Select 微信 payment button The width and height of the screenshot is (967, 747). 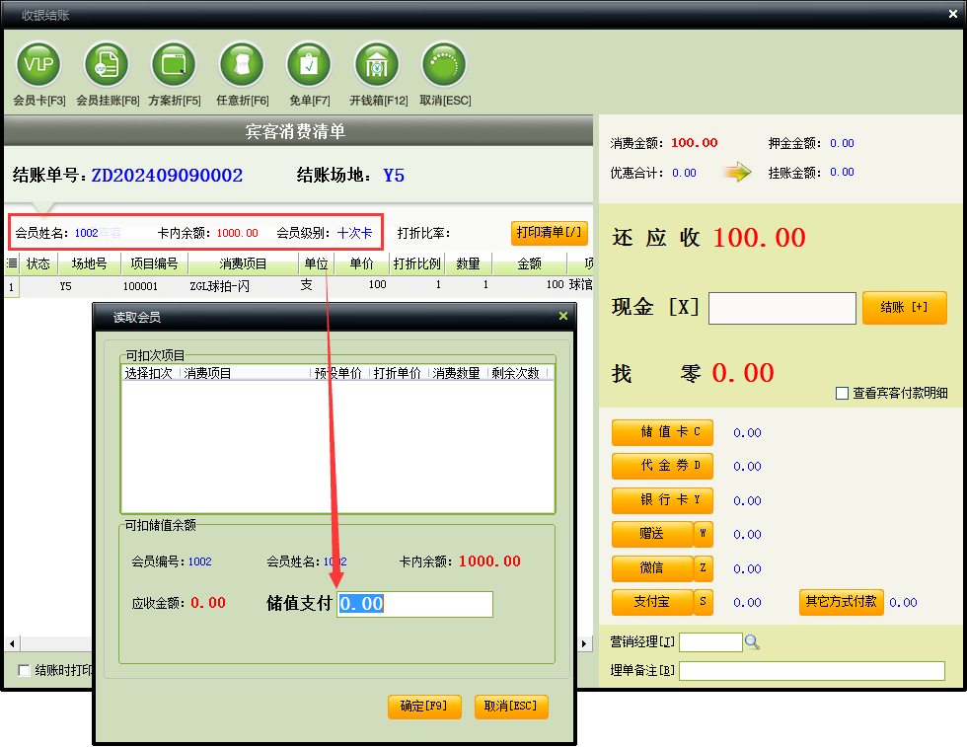pos(652,568)
